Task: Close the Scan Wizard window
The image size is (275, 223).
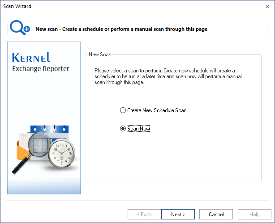Action: tap(267, 6)
